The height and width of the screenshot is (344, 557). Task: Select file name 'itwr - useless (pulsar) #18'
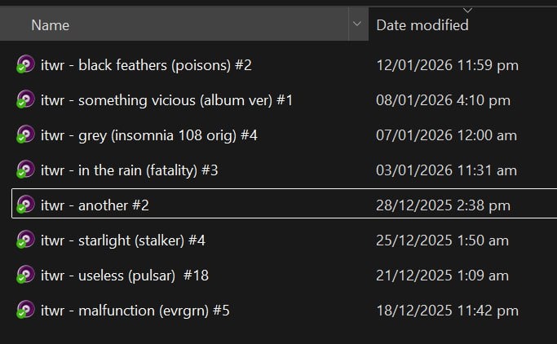point(124,276)
